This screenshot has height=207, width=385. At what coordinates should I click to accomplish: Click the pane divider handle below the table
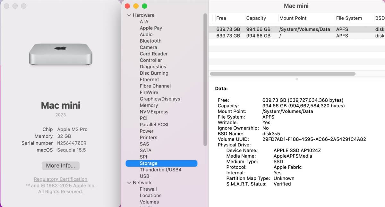pyautogui.click(x=297, y=79)
